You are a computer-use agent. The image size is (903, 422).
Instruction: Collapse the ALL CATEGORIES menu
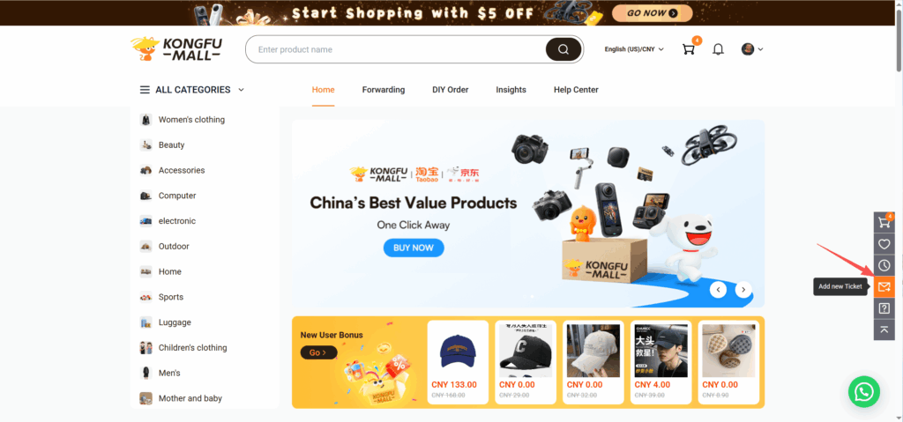pyautogui.click(x=192, y=90)
